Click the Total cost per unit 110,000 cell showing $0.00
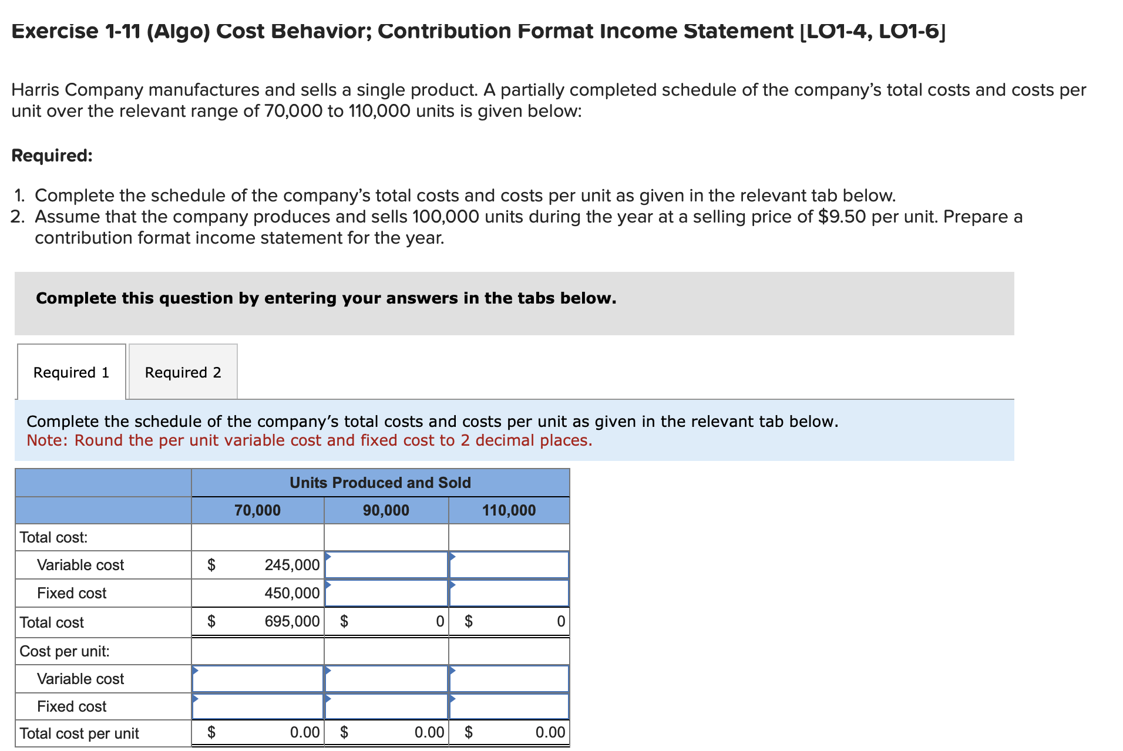 [x=509, y=732]
